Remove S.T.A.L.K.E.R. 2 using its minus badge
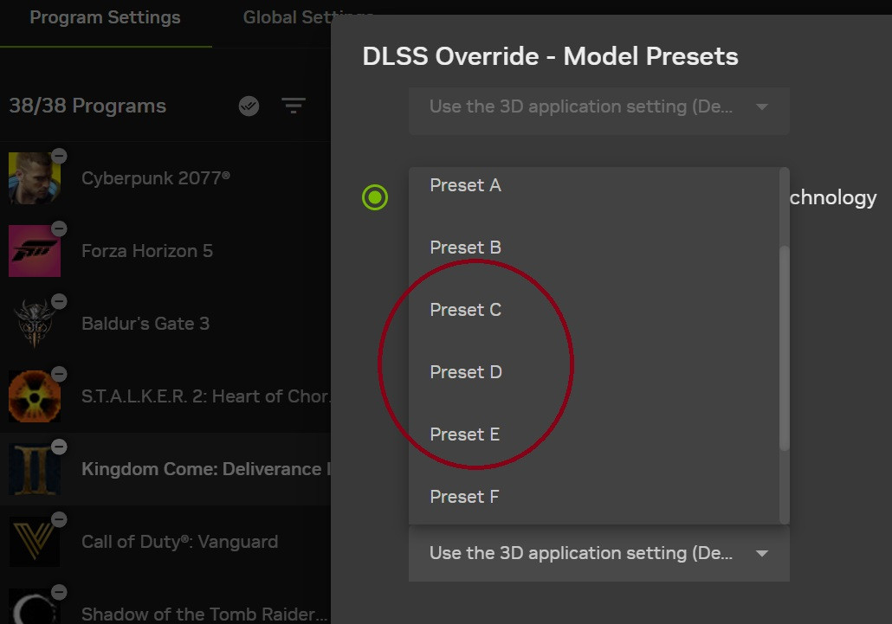Screen dimensions: 892x624 coord(59,374)
